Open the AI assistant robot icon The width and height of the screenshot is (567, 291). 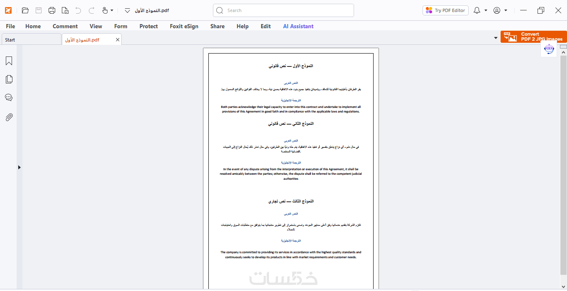(549, 49)
